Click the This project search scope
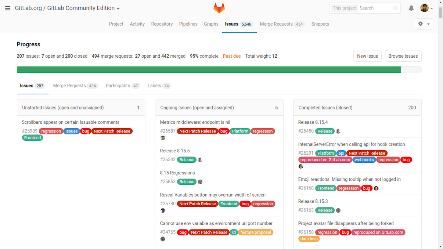The height and width of the screenshot is (249, 443). click(x=345, y=8)
